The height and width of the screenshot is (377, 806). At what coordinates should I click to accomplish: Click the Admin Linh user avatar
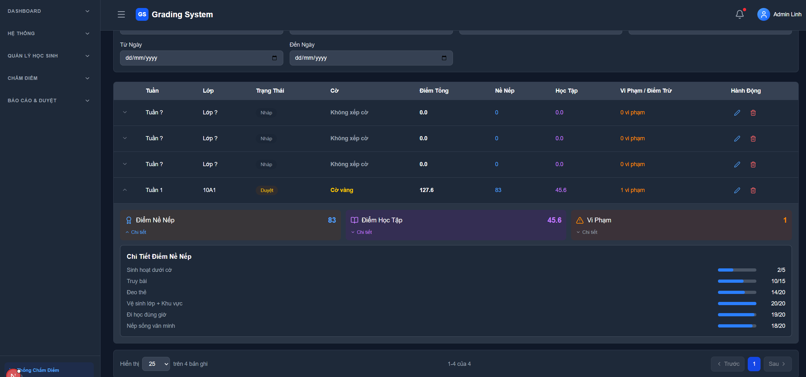[763, 14]
